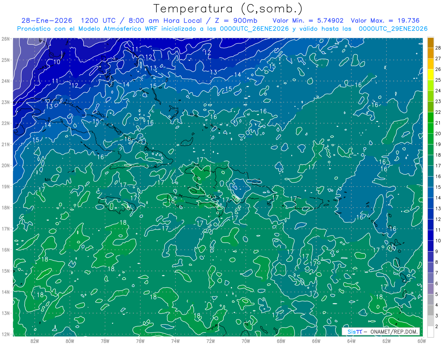448x346 pixels.
Task: Click the dark orange swatch atop the legend
Action: click(x=430, y=43)
